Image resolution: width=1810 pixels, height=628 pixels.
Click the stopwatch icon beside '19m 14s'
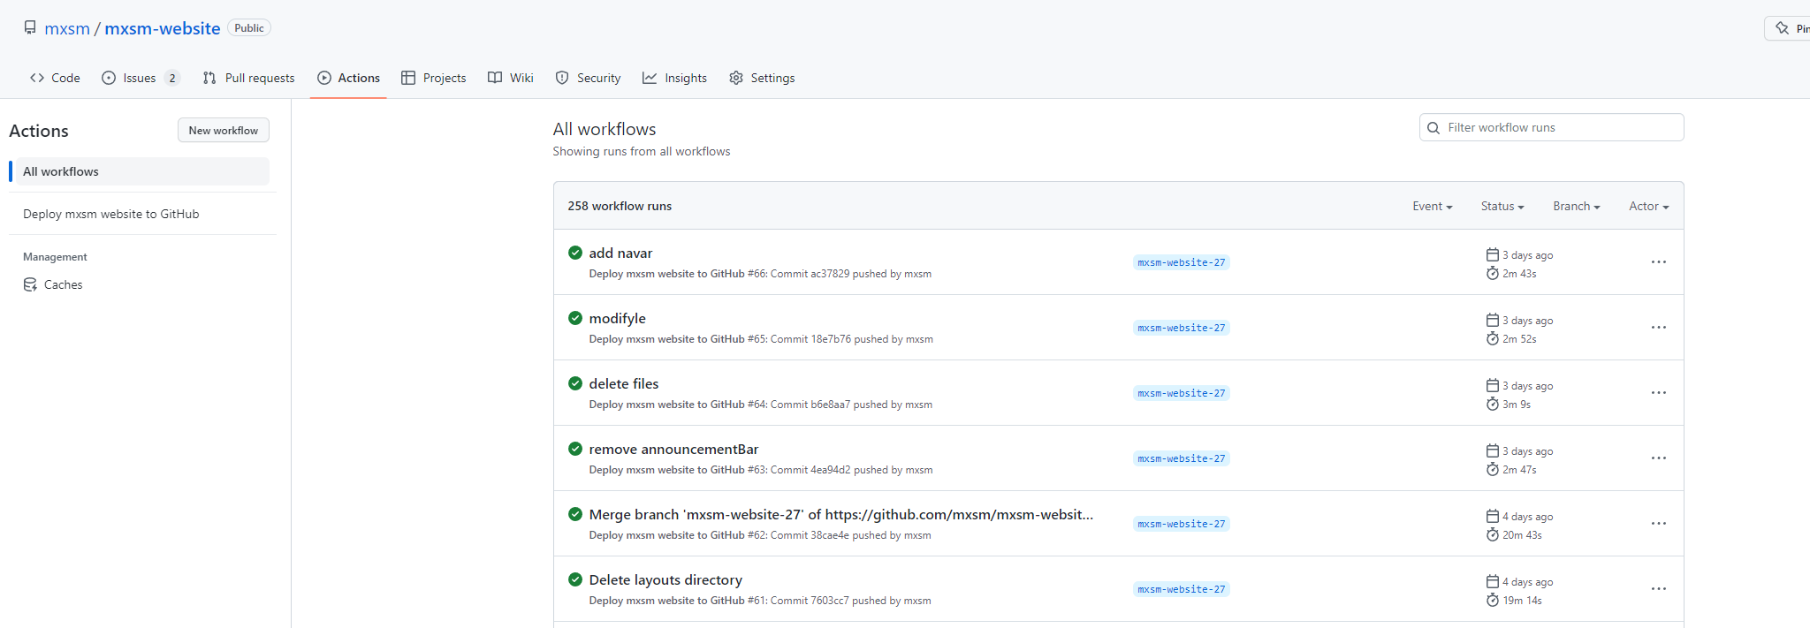coord(1493,601)
